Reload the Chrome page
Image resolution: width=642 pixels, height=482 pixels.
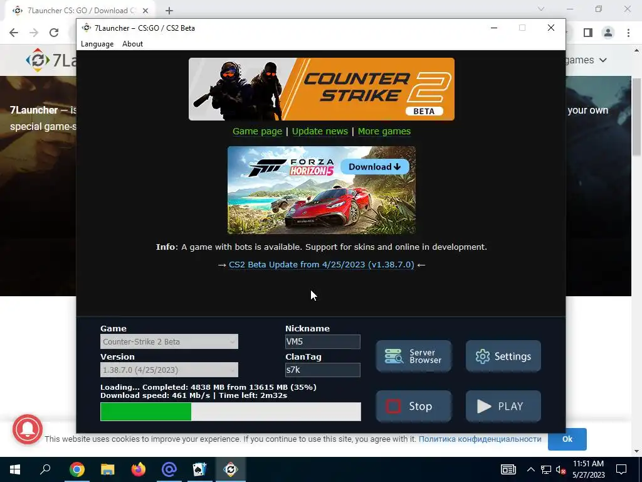click(54, 33)
